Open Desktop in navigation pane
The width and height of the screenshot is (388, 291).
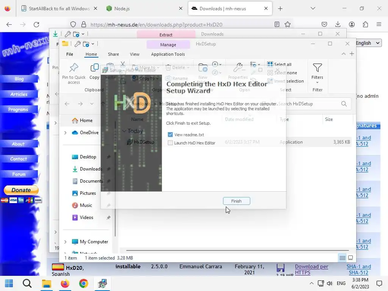[84, 157]
